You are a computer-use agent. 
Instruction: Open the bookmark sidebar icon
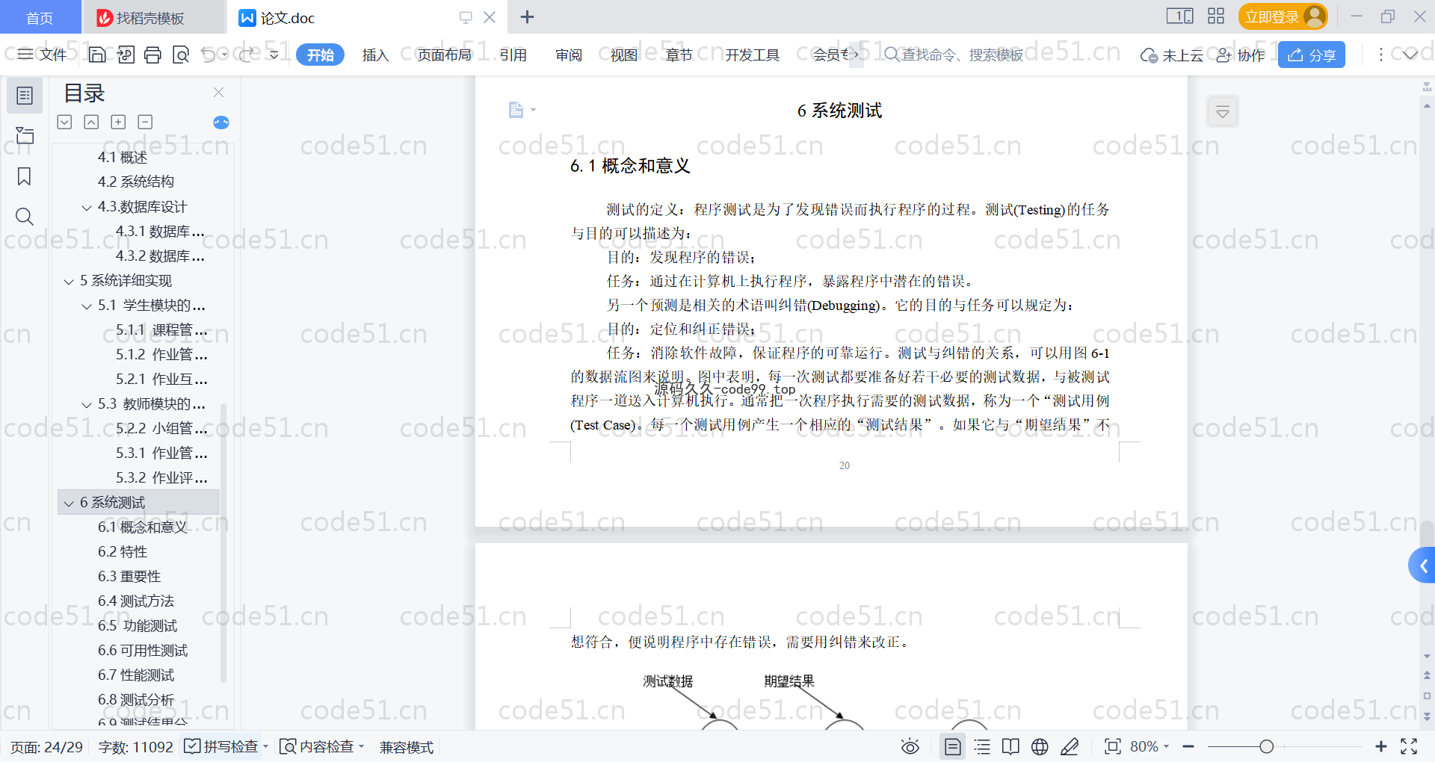[x=25, y=176]
